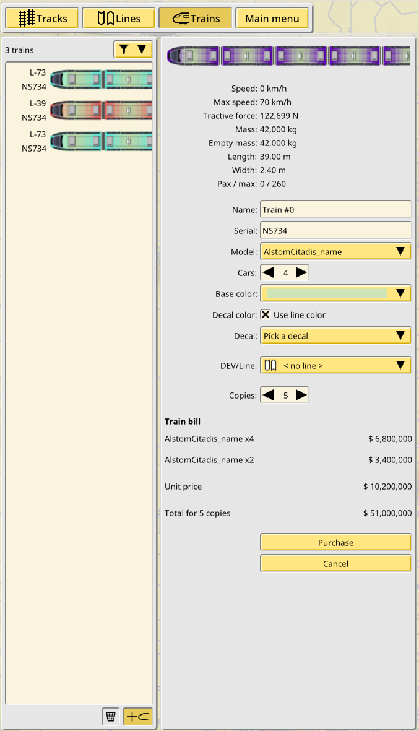This screenshot has height=731, width=419.
Task: Click the Name field Train #0
Action: click(x=335, y=210)
